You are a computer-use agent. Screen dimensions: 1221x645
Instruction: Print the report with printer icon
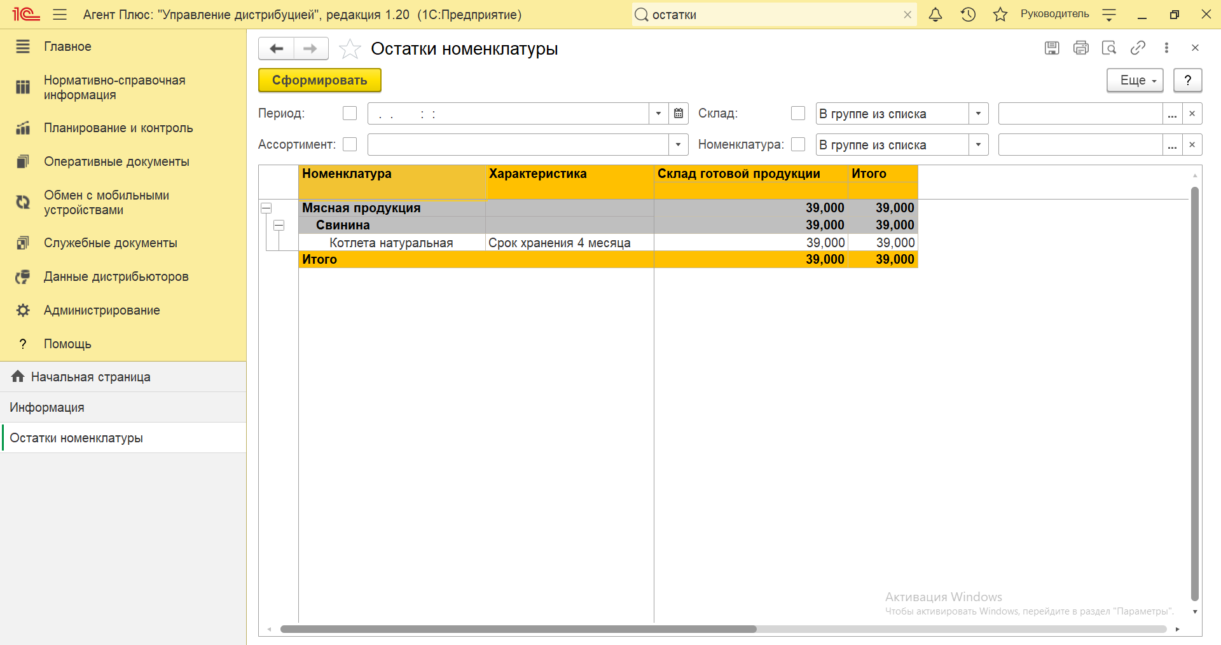point(1080,48)
